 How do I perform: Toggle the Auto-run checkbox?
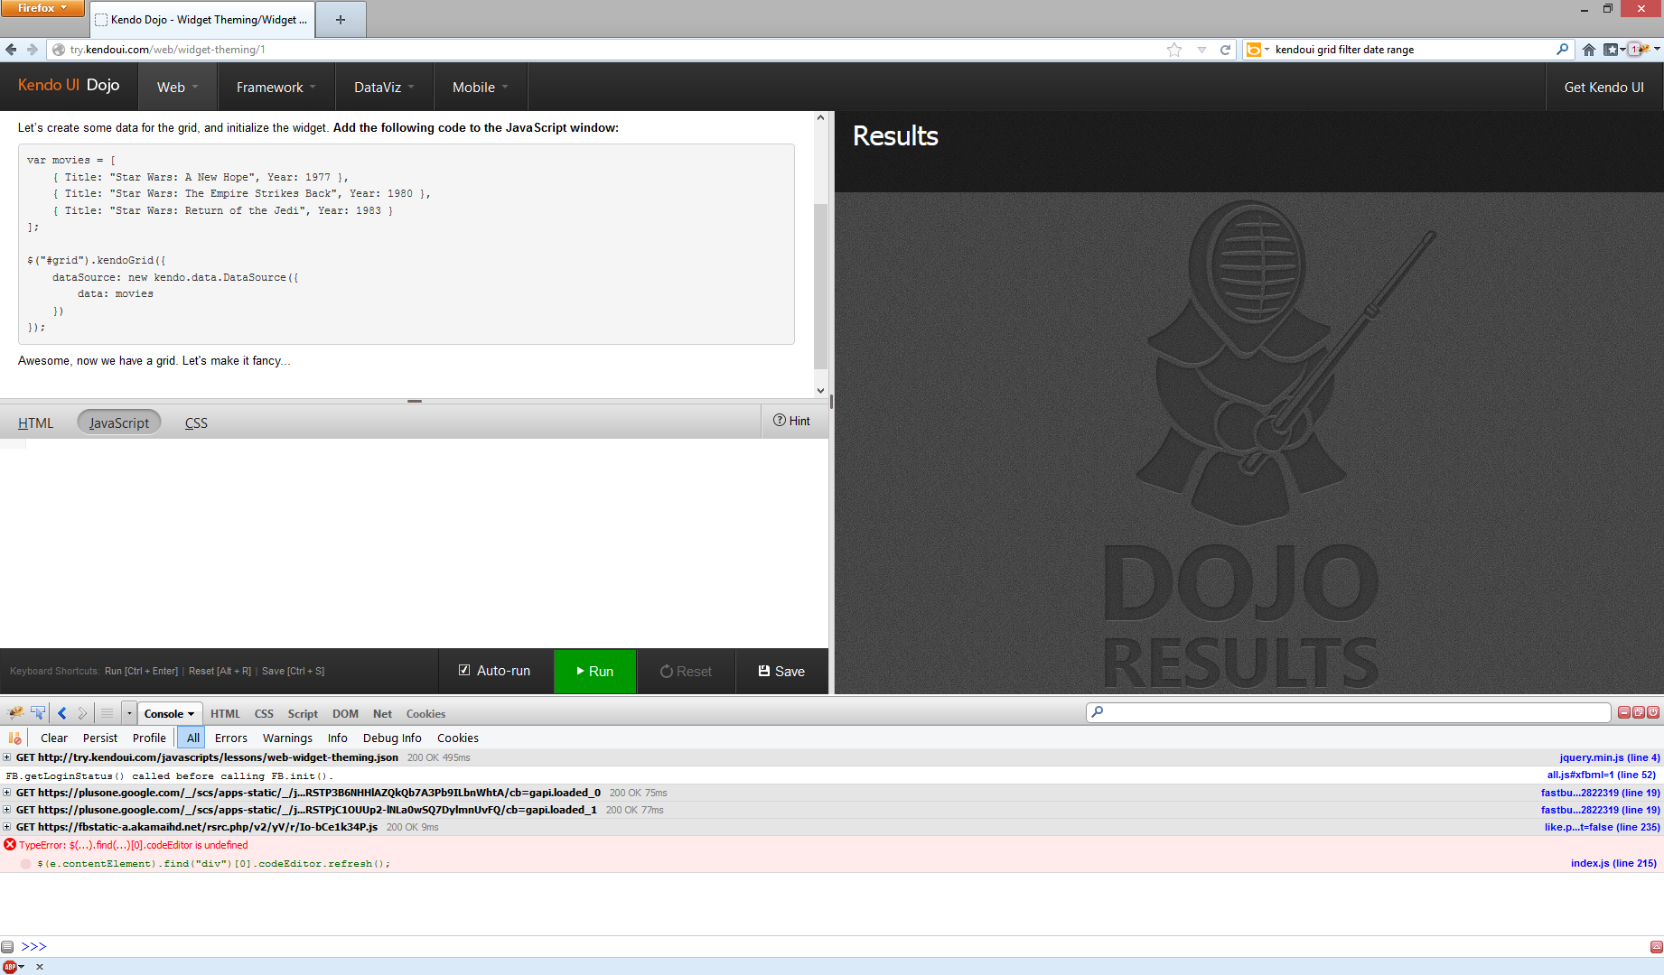(464, 671)
